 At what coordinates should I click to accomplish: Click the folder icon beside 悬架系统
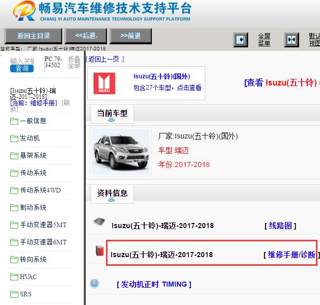14,156
